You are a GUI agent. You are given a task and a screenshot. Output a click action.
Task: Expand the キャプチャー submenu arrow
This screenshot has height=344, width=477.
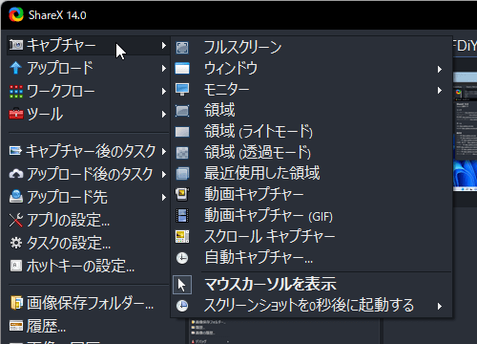click(x=163, y=45)
